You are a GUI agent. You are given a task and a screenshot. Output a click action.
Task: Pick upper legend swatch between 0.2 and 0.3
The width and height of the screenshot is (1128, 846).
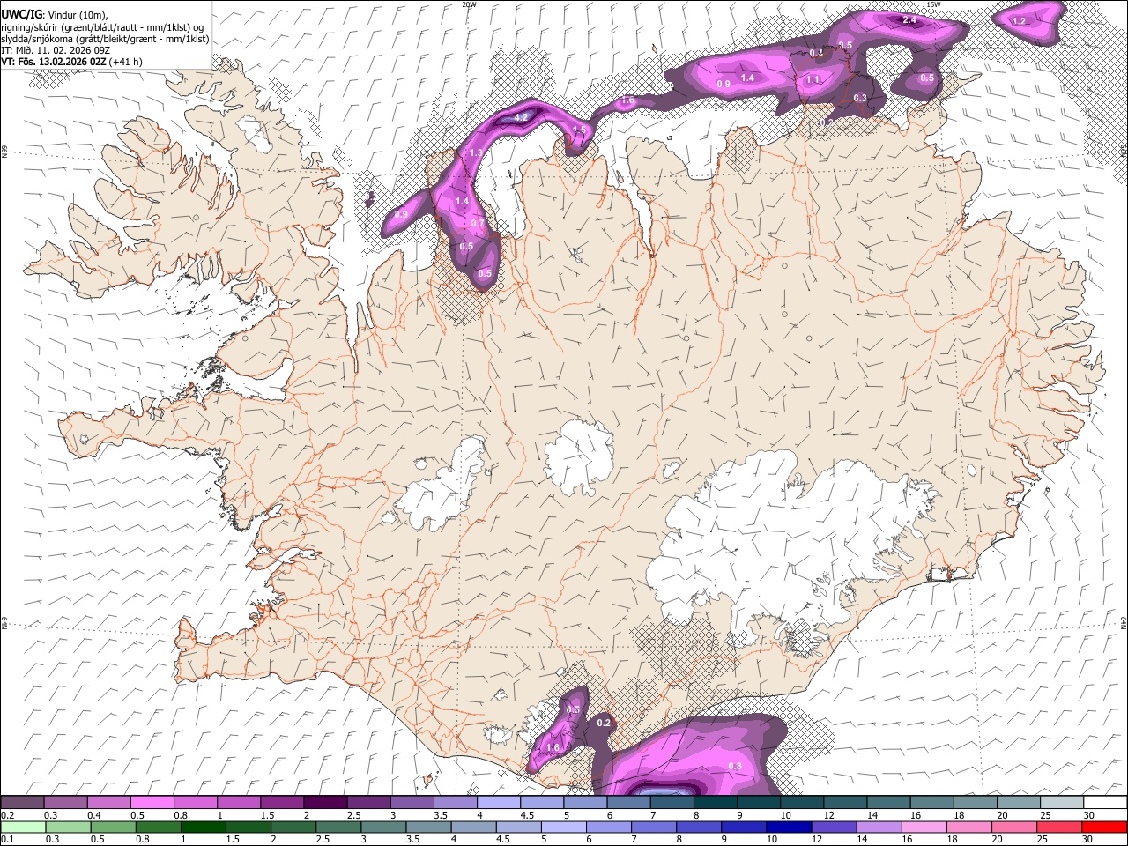22,802
